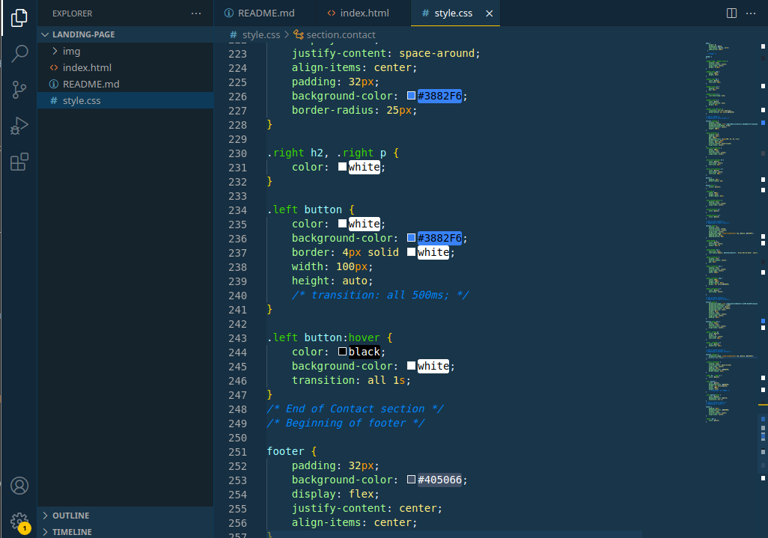Click the 'footer {' selector text
This screenshot has height=538, width=768.
291,451
